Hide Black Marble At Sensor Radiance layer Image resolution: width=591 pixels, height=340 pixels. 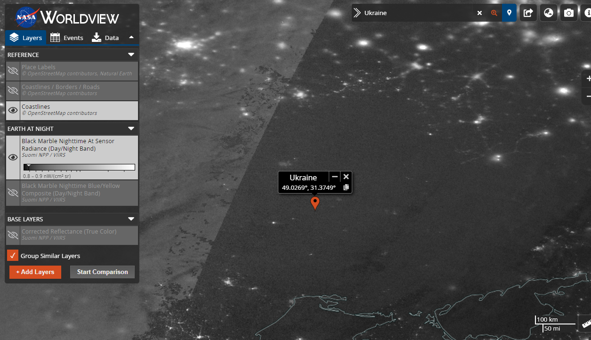point(13,157)
